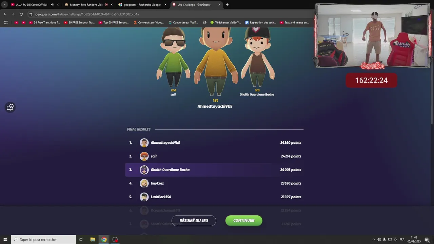Click '24 360 points' score text

point(291,143)
